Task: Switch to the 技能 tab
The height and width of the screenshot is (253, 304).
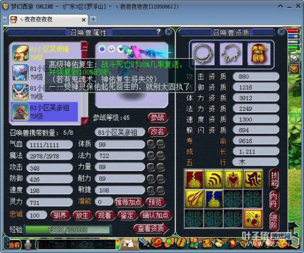Action: pyautogui.click(x=274, y=179)
